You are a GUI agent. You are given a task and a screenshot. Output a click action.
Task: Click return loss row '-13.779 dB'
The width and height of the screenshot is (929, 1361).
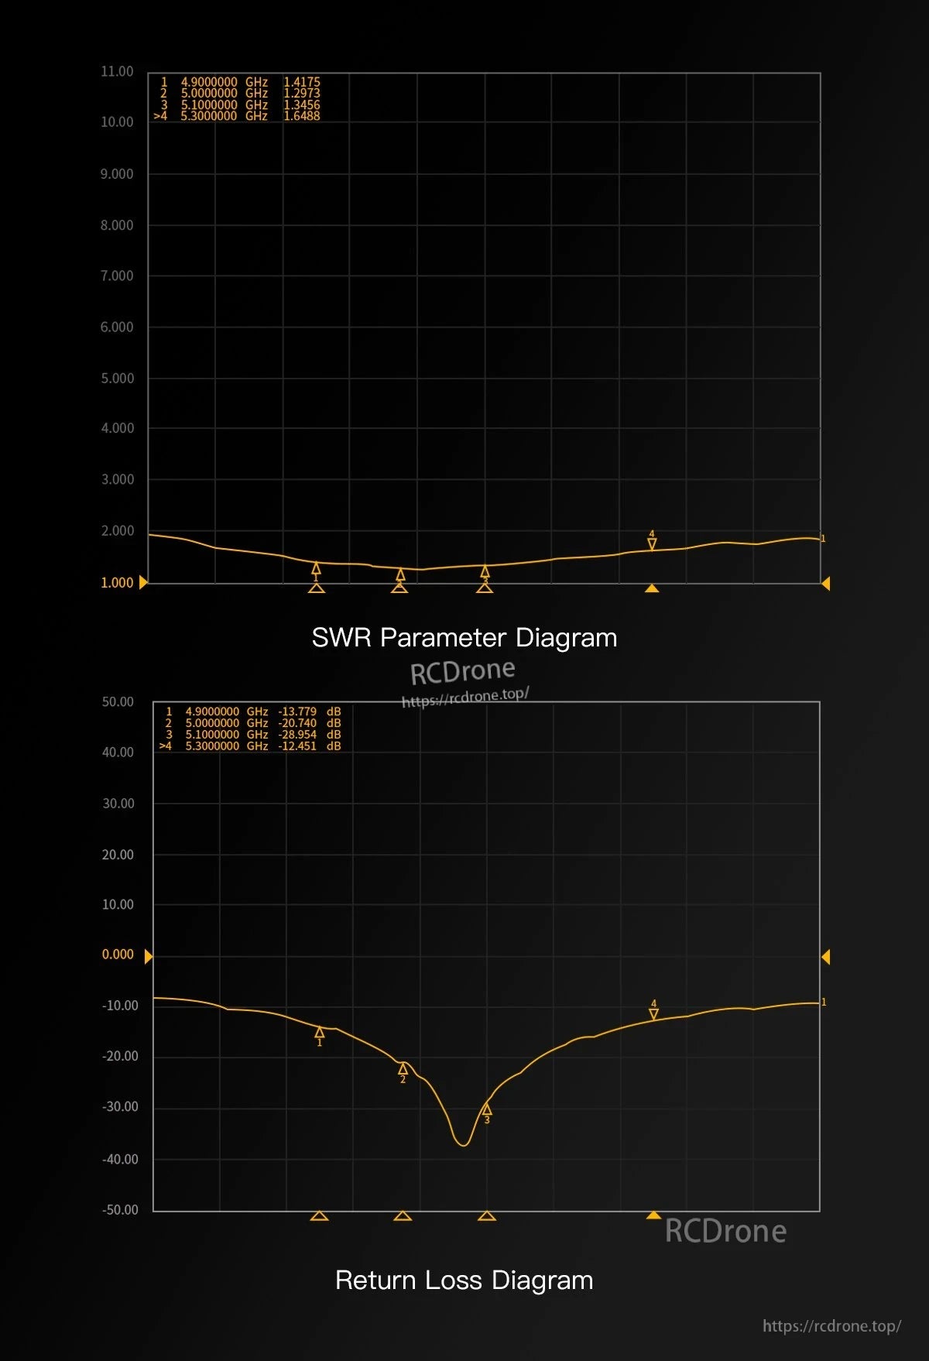click(x=253, y=711)
